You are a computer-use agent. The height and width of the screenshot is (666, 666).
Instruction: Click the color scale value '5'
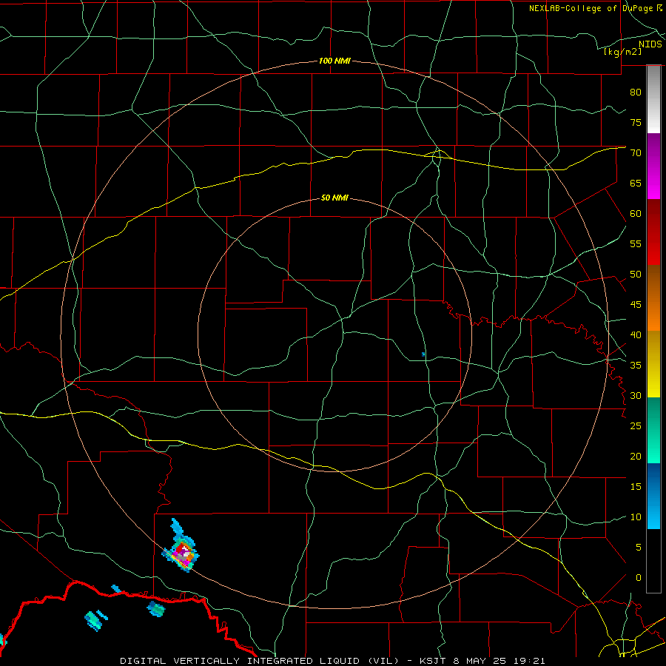coord(639,548)
